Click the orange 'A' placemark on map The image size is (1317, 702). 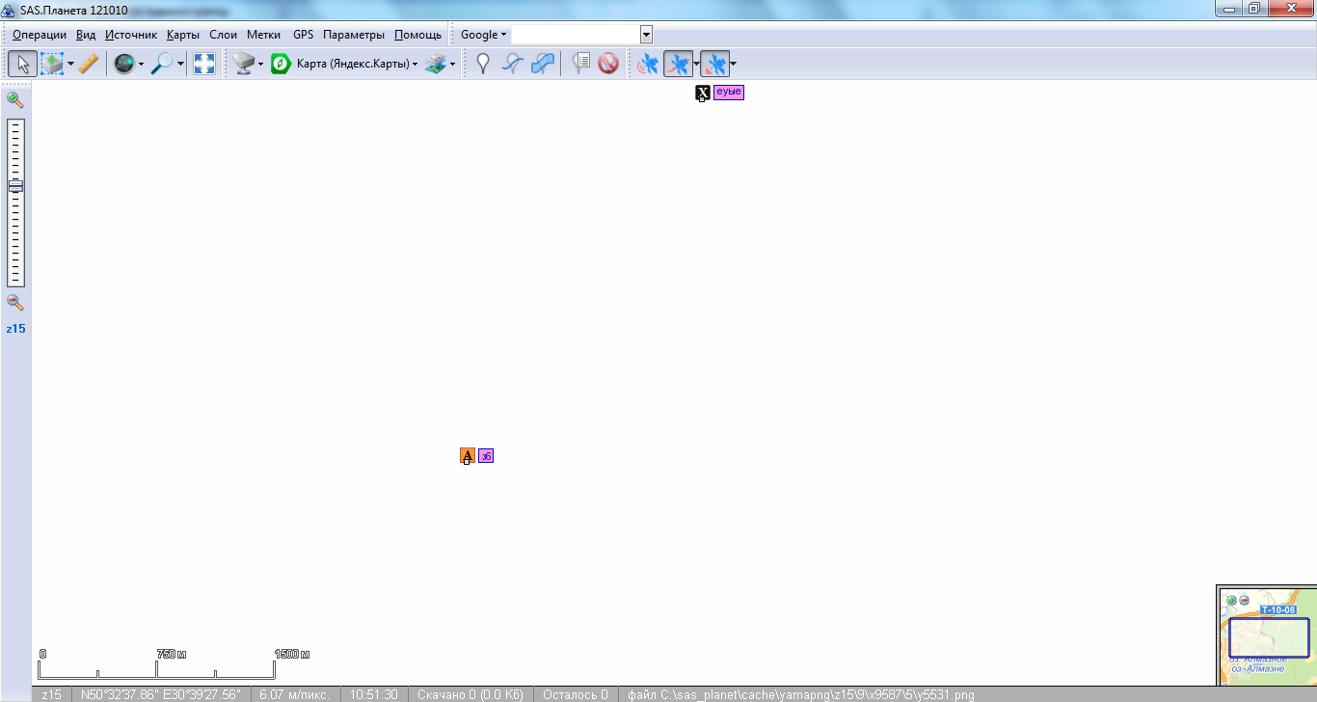pos(468,456)
